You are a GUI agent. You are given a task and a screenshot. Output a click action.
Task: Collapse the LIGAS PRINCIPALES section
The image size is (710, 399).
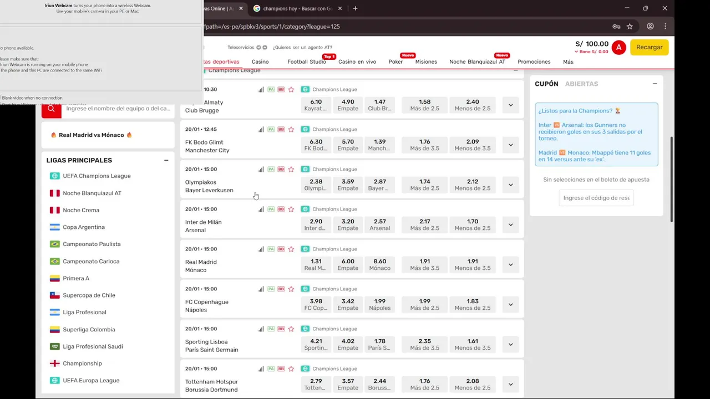coord(166,160)
